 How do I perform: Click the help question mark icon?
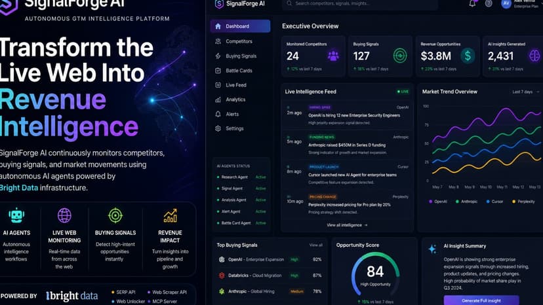pyautogui.click(x=489, y=3)
